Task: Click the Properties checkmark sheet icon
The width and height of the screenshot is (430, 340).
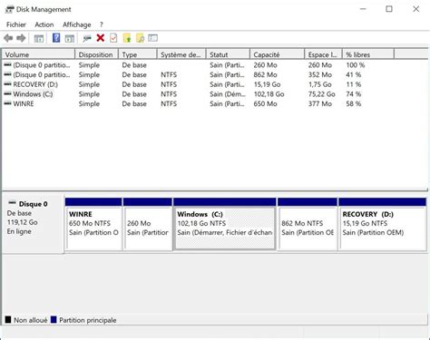Action: pyautogui.click(x=113, y=38)
